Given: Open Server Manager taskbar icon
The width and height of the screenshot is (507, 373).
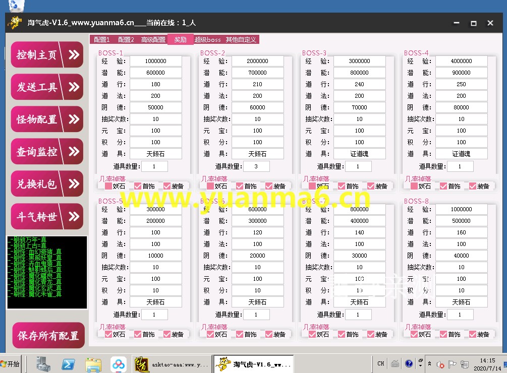Looking at the screenshot, I should 43,364.
